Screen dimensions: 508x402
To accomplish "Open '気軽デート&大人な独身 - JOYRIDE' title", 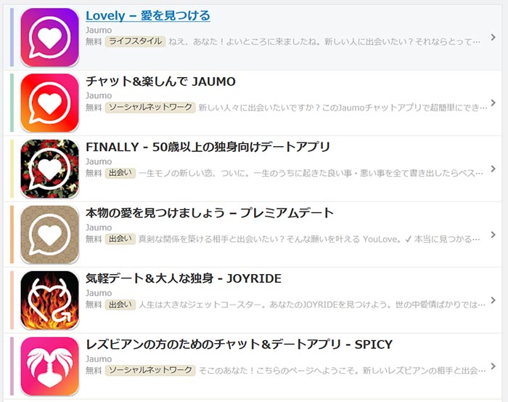I will 184,278.
